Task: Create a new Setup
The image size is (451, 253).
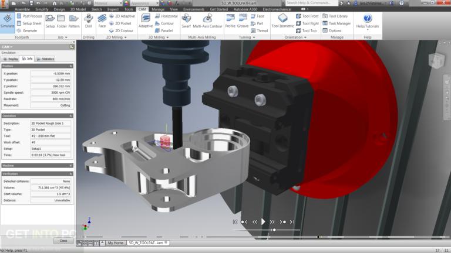Action: click(50, 21)
